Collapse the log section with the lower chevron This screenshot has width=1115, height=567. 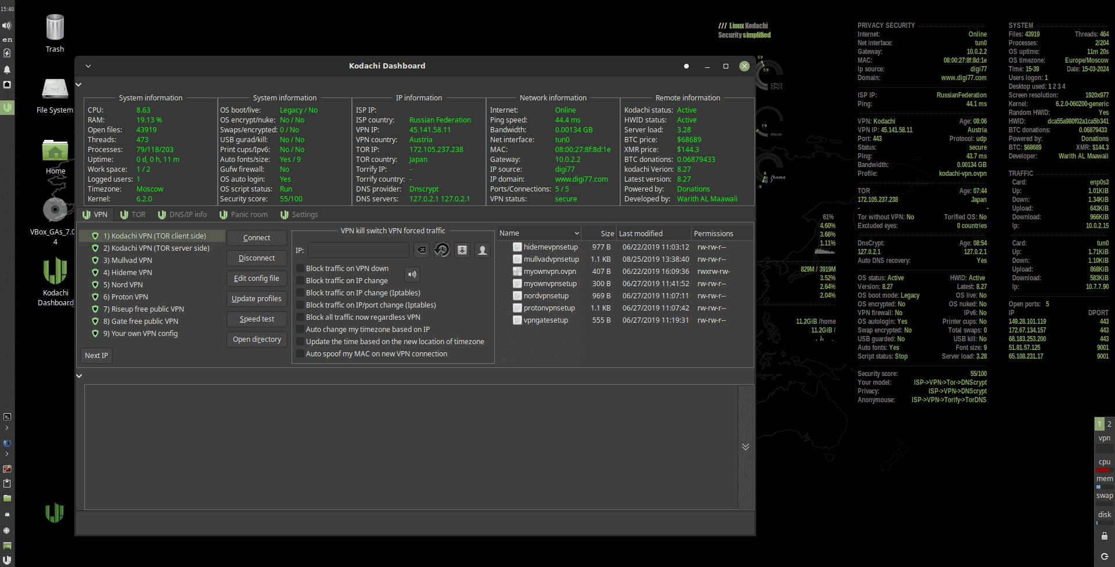tap(79, 376)
